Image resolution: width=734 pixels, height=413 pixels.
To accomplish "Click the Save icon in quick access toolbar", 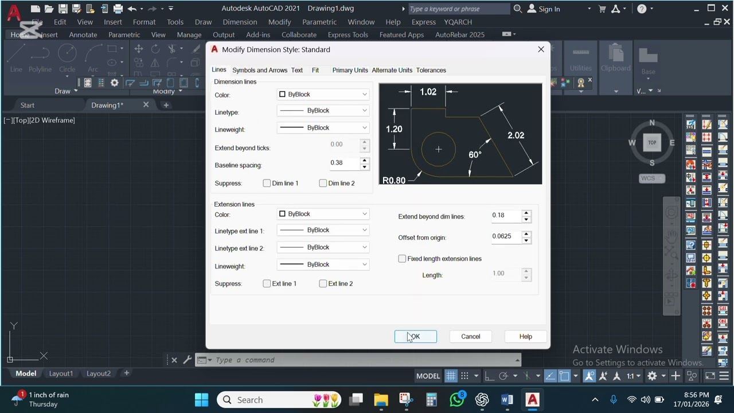I will click(x=63, y=9).
